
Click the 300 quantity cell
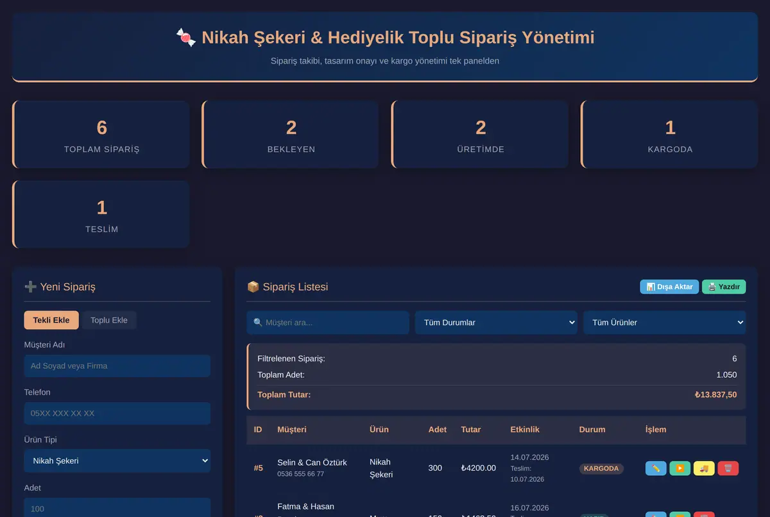pos(435,468)
